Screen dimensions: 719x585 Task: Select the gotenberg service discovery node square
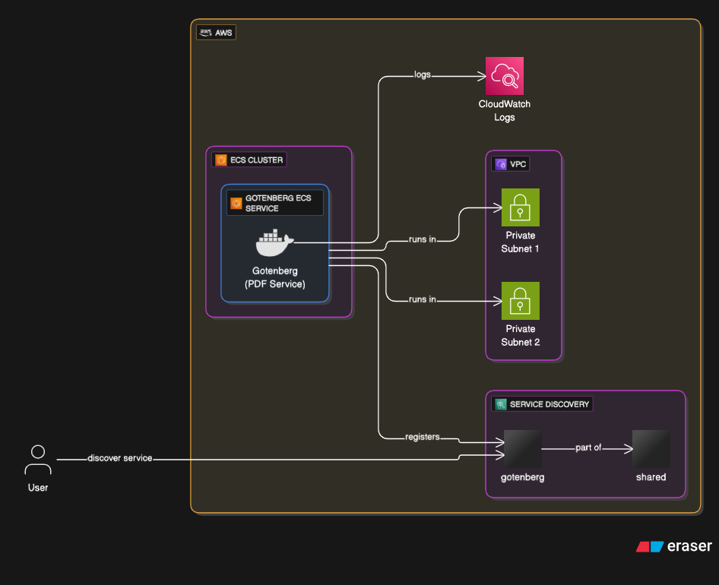pos(523,449)
